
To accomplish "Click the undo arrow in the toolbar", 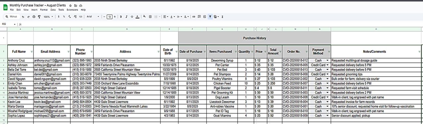I will (x=23, y=17).
